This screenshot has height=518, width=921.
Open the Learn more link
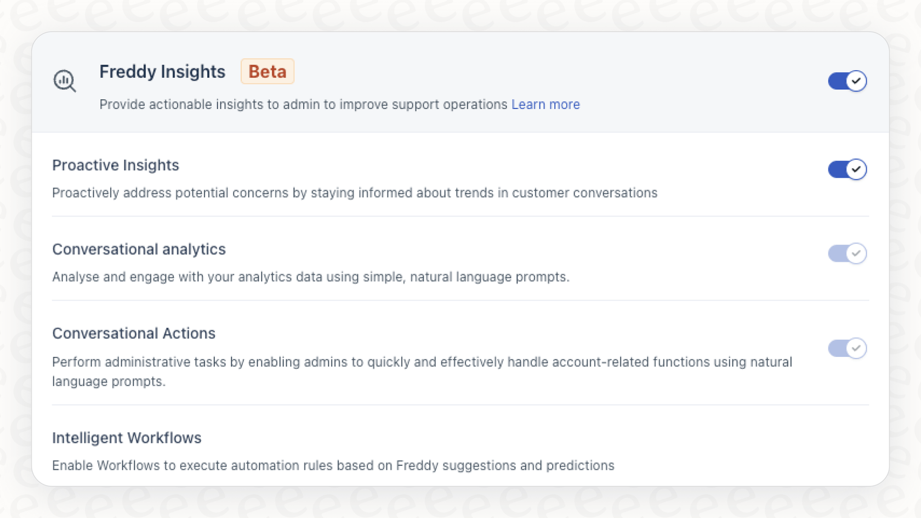[x=545, y=104]
